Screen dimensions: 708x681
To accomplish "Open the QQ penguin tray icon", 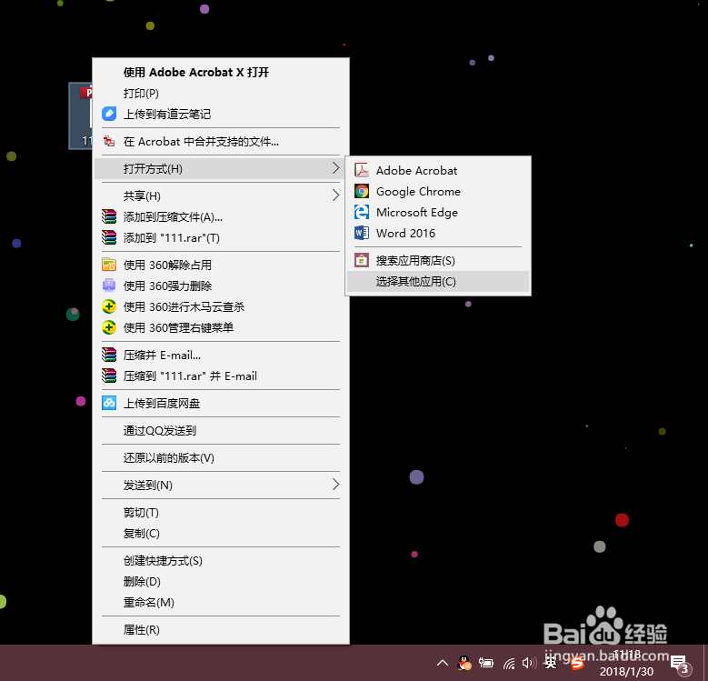I will point(464,663).
